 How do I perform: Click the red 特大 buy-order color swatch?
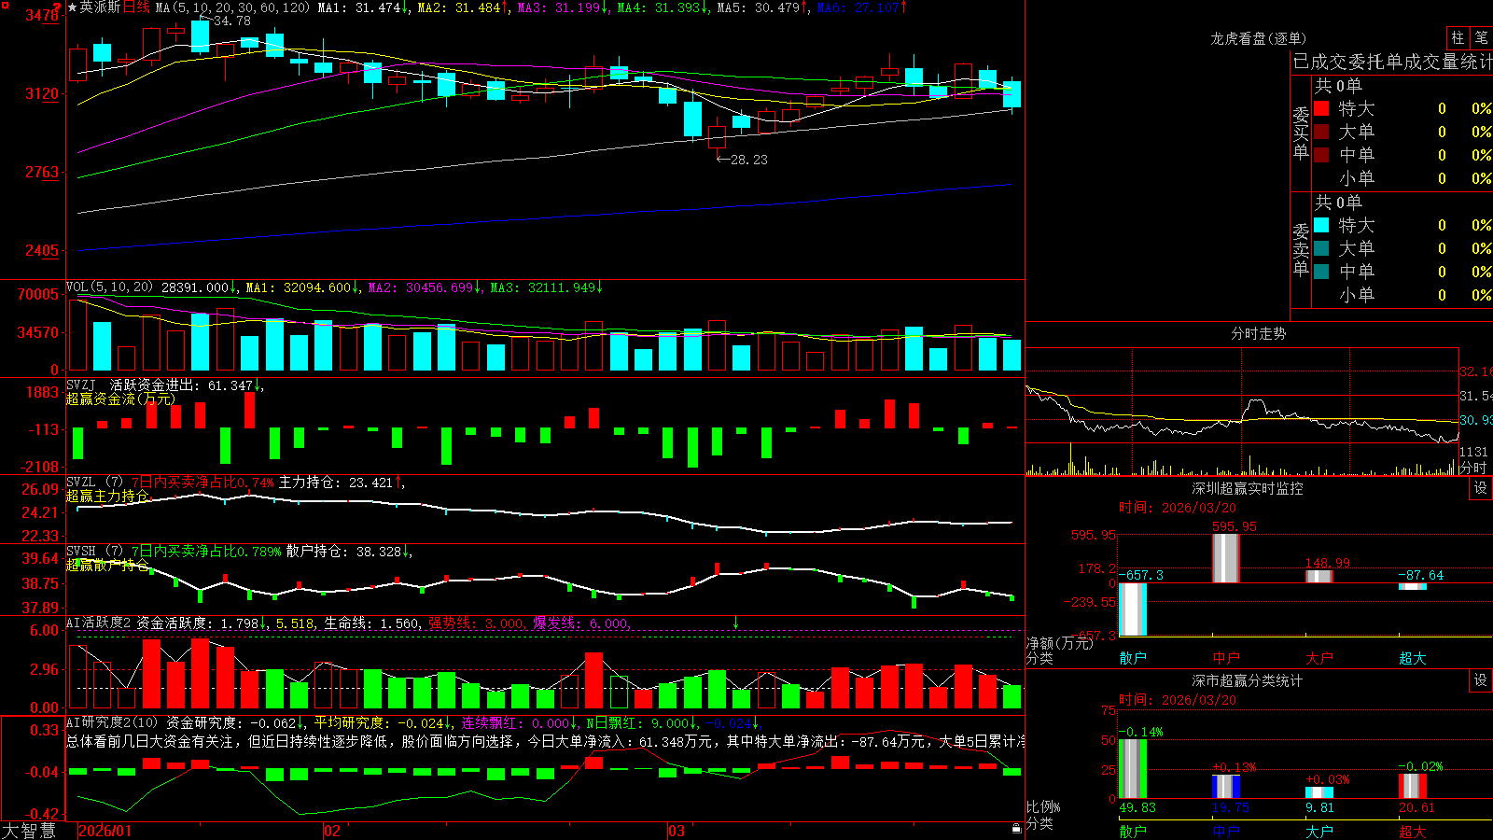pyautogui.click(x=1321, y=108)
